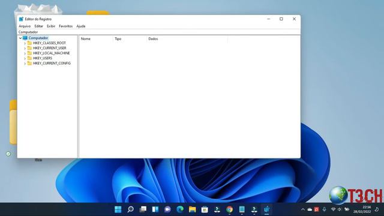
Task: Select HKEY_CLASSES_ROOT in the tree
Action: pos(49,43)
